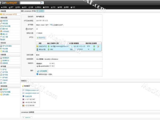The width and height of the screenshot is (160, 120).
Task: Click the support@lansweeper.com email link
Action: (x=32, y=90)
